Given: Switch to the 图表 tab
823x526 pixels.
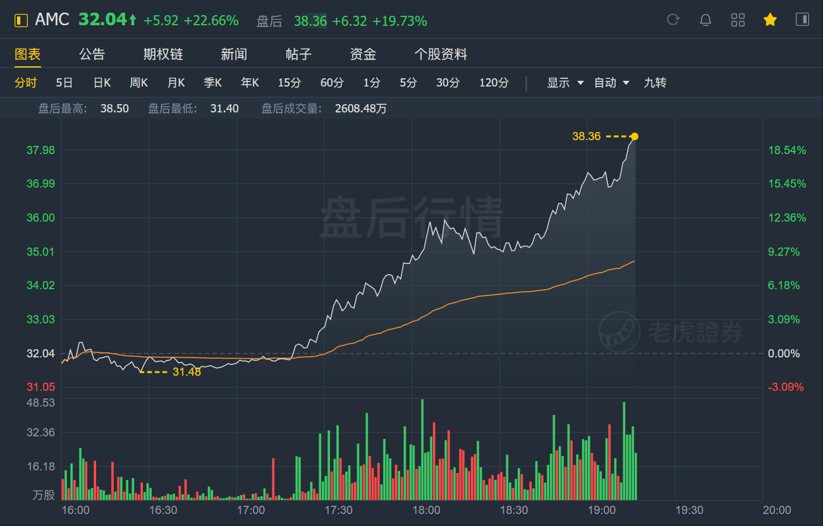Looking at the screenshot, I should (28, 54).
